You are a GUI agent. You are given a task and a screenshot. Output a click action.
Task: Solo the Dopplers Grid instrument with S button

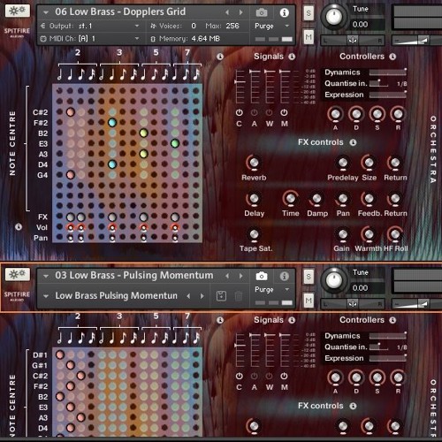coord(309,13)
